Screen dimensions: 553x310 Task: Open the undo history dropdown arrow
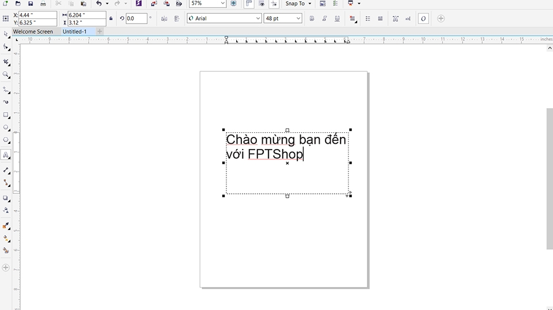pos(107,3)
